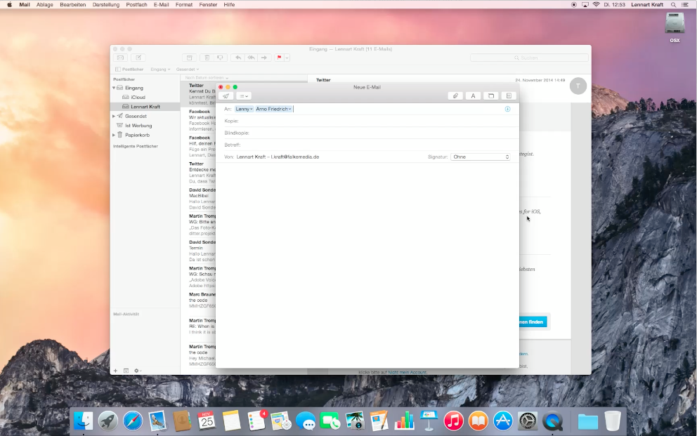Add mailbox with plus button in sidebar bottom

115,371
